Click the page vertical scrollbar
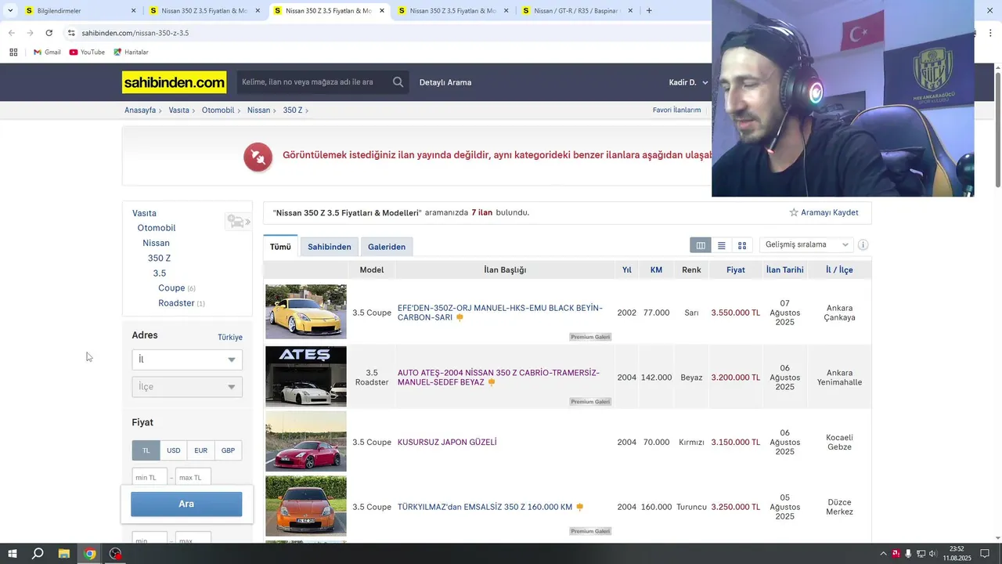The height and width of the screenshot is (564, 1002). tap(997, 129)
